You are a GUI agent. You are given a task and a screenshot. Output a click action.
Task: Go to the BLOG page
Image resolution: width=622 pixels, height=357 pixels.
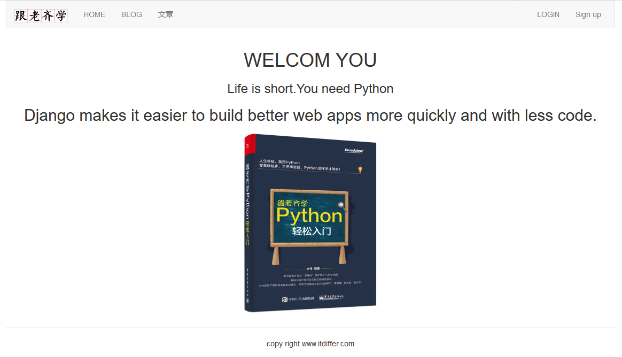click(x=131, y=14)
